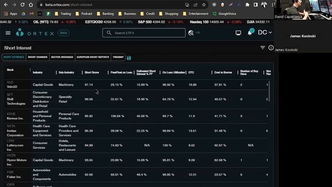Click the Nasdaq 100 ticker item
This screenshot has height=187, width=332.
coord(216,22)
